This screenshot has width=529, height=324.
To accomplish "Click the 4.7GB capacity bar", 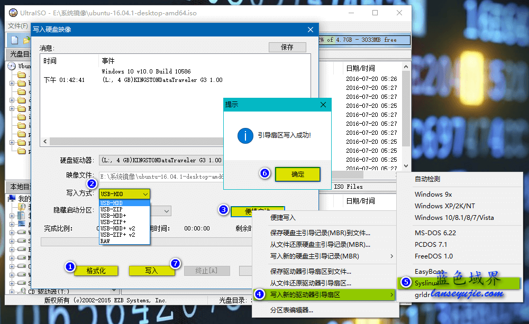I will 364,40.
